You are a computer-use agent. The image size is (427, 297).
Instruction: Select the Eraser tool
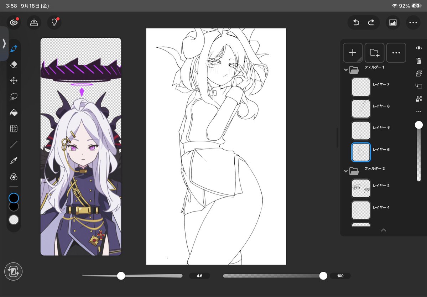[x=14, y=64]
